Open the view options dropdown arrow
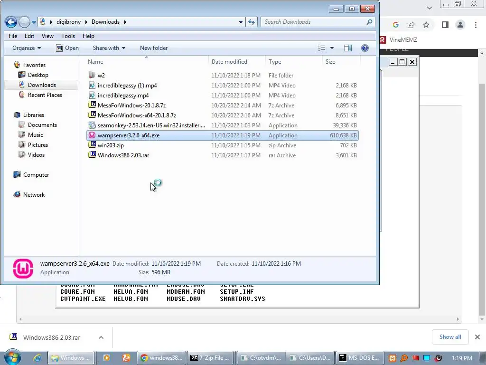 pyautogui.click(x=332, y=48)
